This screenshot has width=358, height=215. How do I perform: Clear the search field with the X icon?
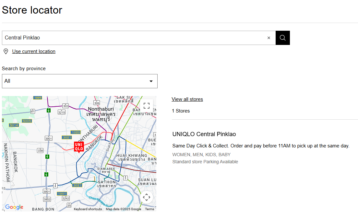tap(269, 38)
